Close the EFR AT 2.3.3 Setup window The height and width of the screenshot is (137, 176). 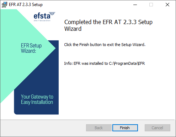point(167,5)
